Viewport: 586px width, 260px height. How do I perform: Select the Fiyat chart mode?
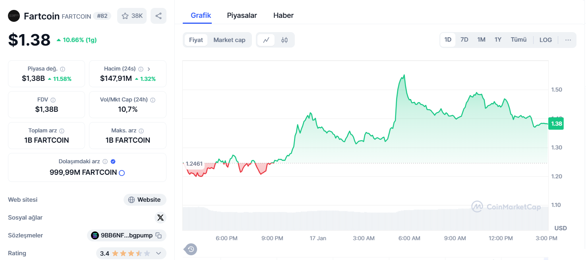[196, 40]
